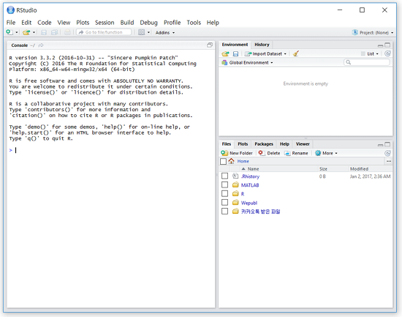
Task: Switch to the Plots tab in lower pane
Action: (243, 144)
